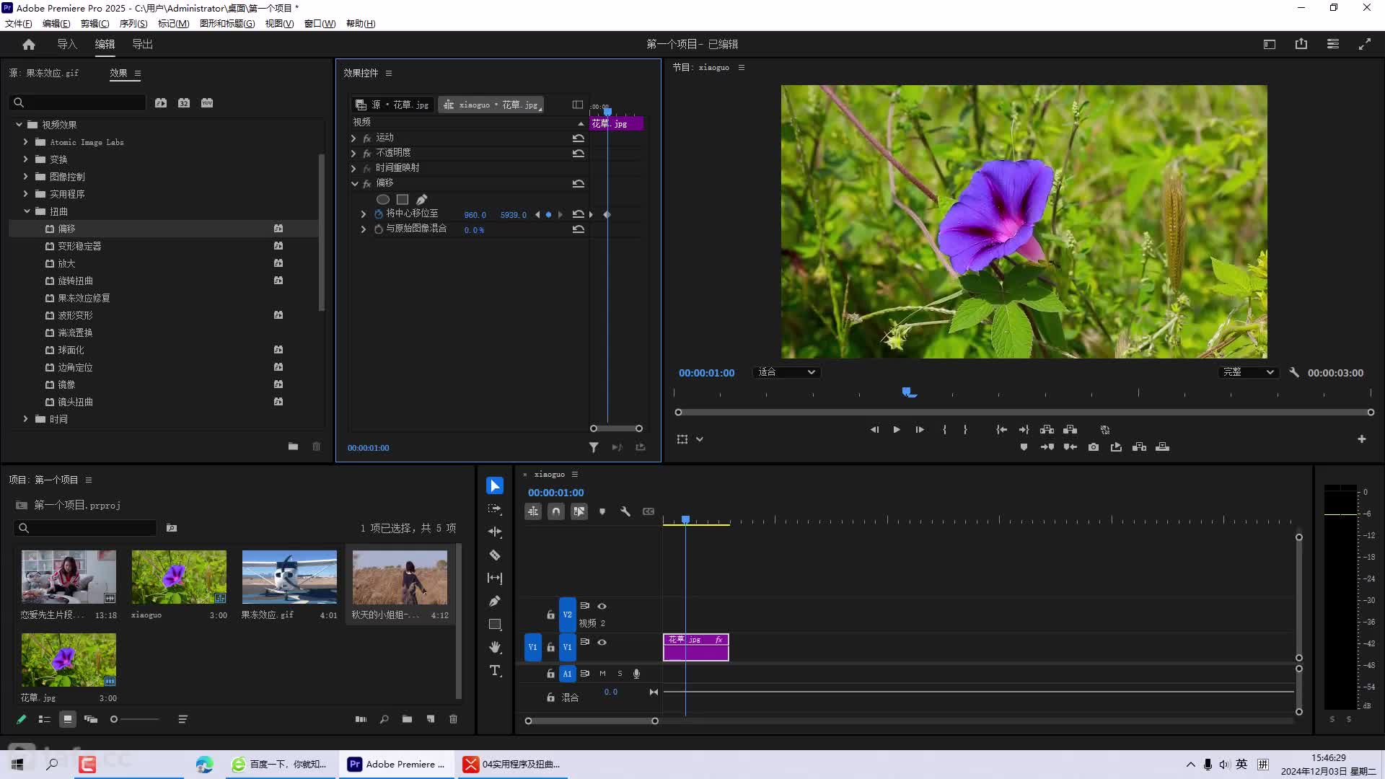Viewport: 1385px width, 779px height.
Task: Select the Selection tool arrow
Action: tap(495, 486)
